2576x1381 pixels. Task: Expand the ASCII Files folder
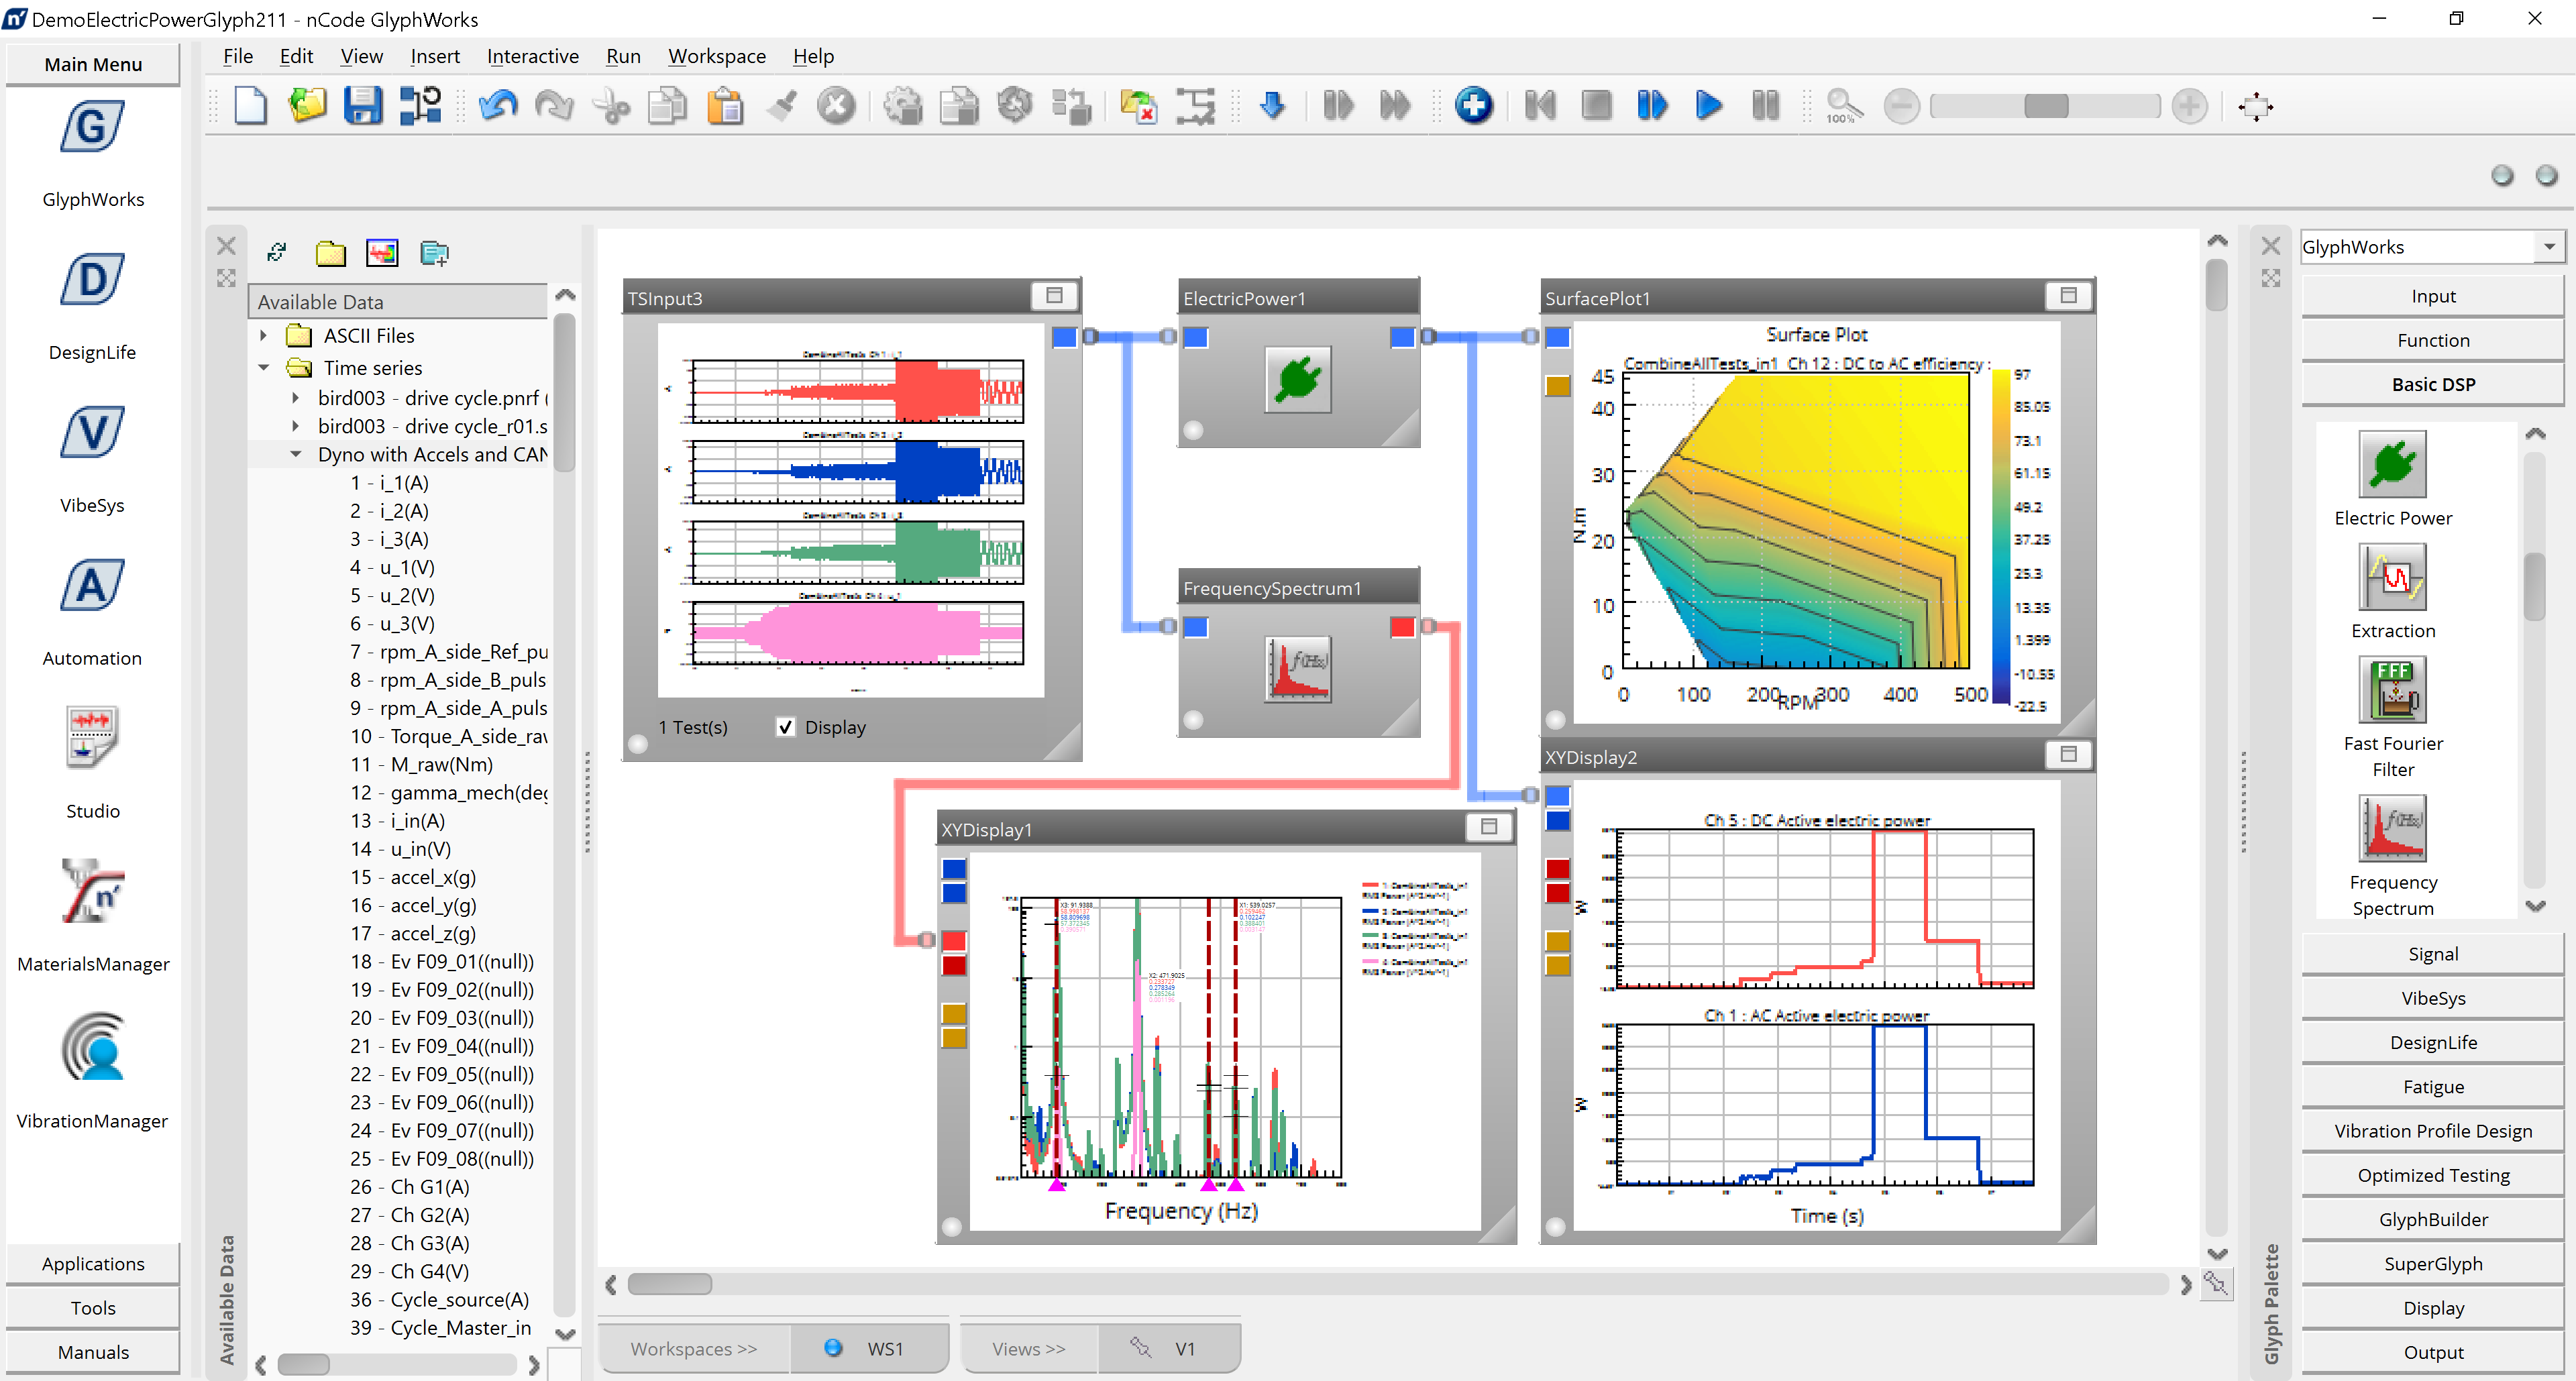click(x=264, y=335)
